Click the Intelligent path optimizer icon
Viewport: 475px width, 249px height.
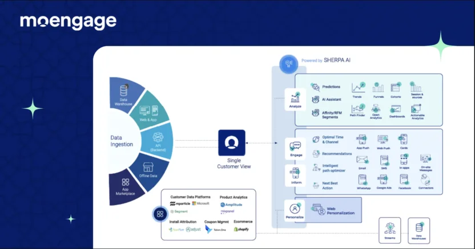coord(316,168)
